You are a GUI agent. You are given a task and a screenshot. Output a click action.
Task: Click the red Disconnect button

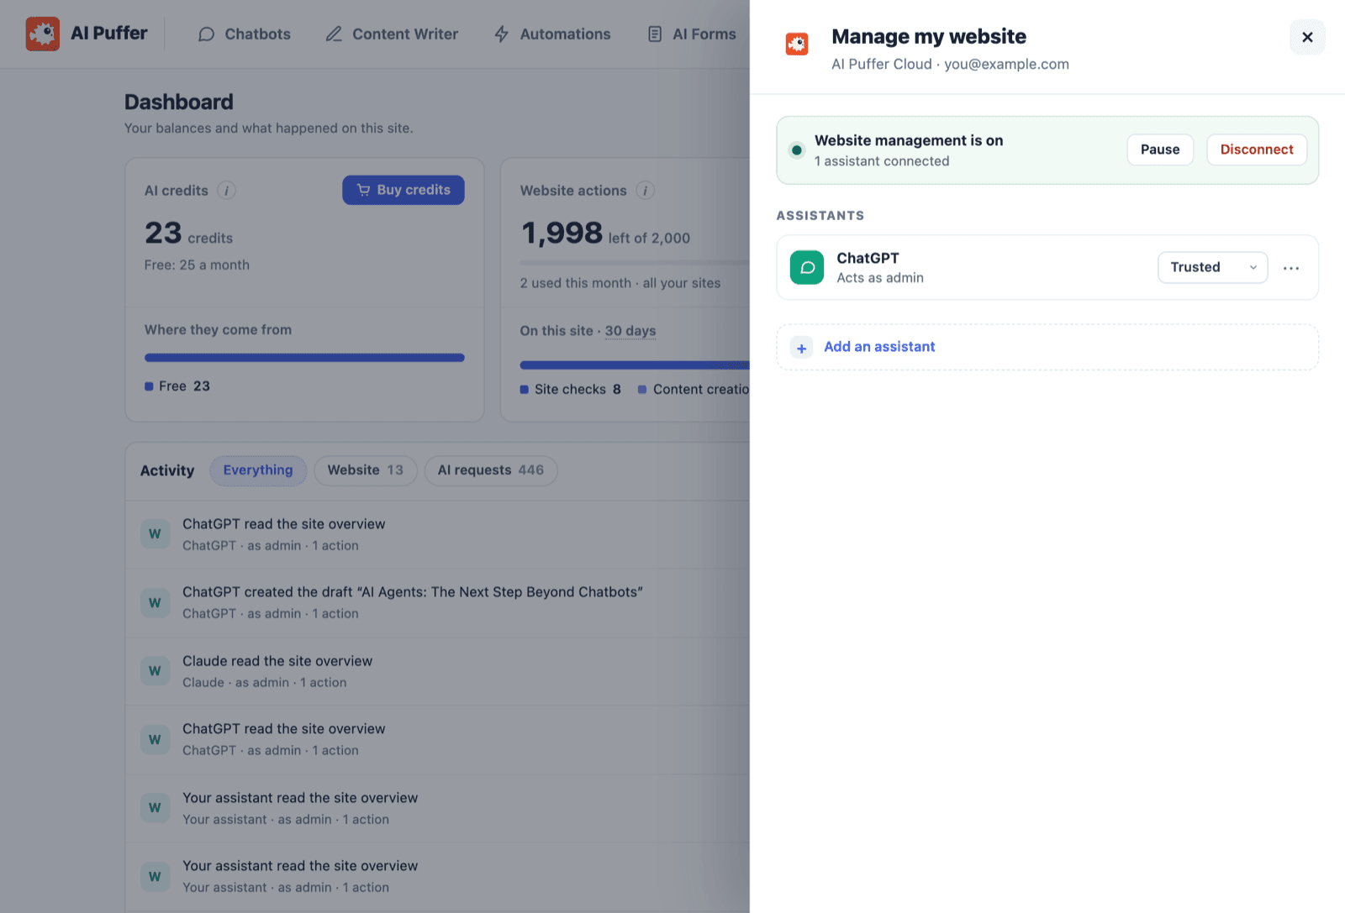(x=1257, y=150)
